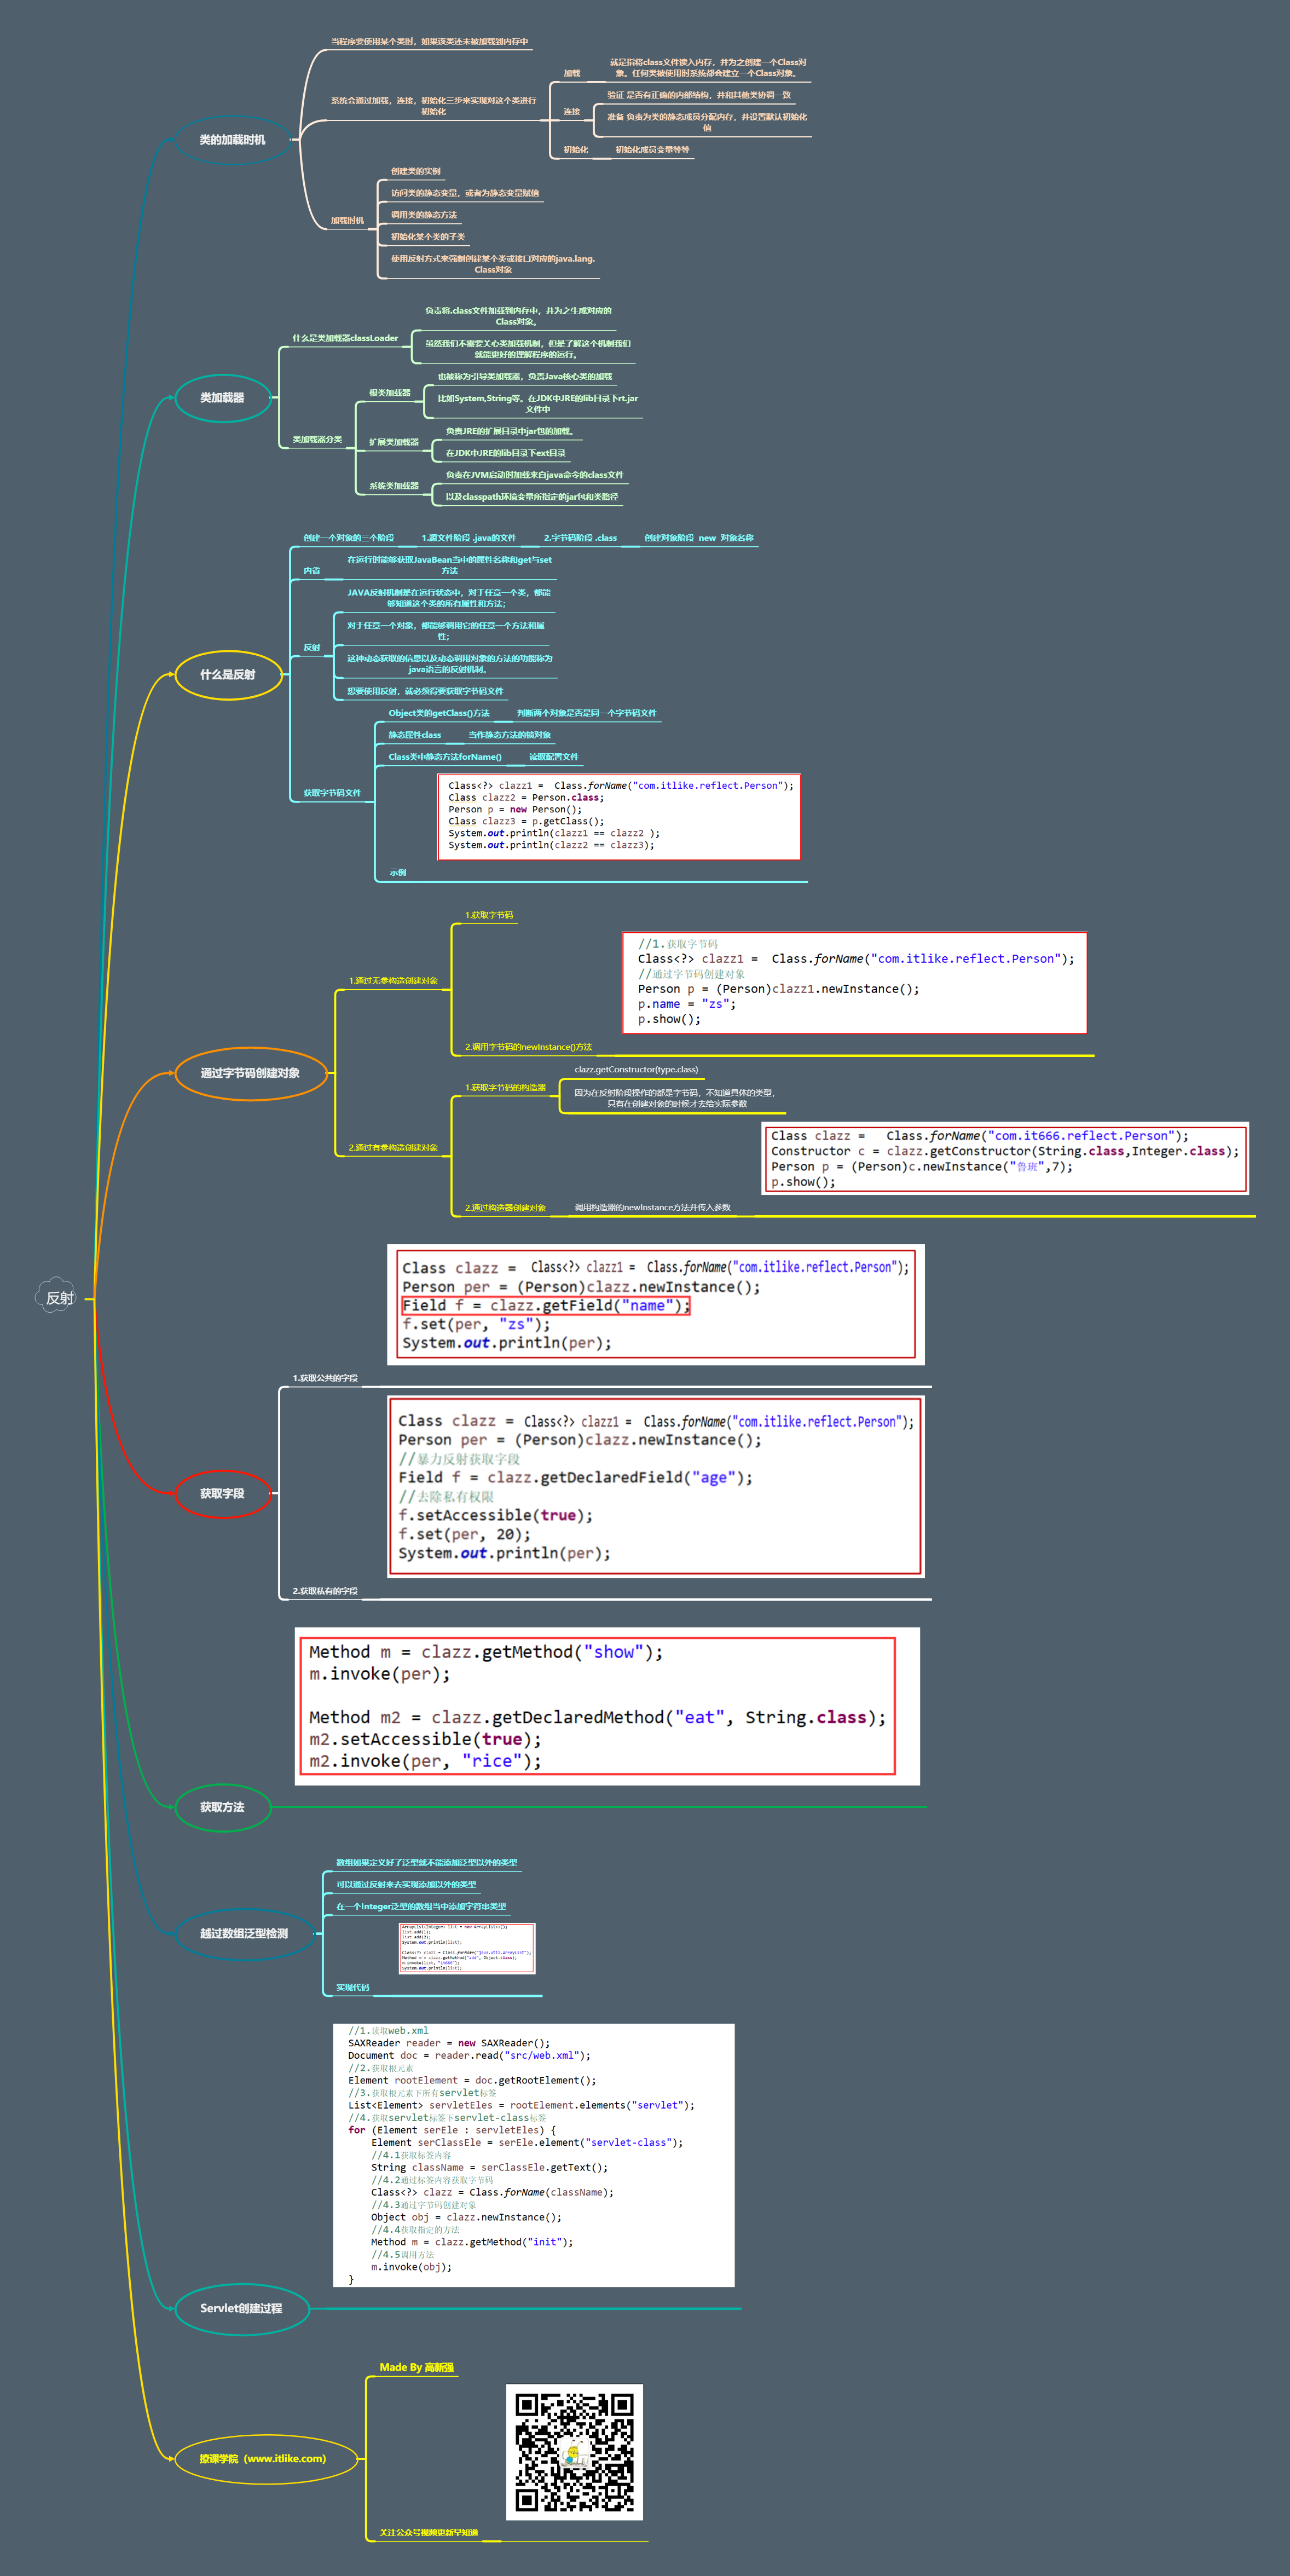Click the '什么是类加载器classLoader' subtopic
The image size is (1290, 2576).
344,338
